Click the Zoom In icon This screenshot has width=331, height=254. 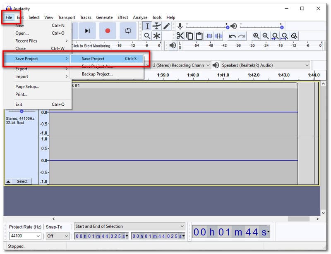(x=256, y=36)
